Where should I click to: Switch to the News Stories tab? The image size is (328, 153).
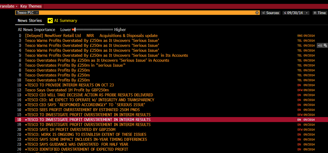(x=30, y=20)
